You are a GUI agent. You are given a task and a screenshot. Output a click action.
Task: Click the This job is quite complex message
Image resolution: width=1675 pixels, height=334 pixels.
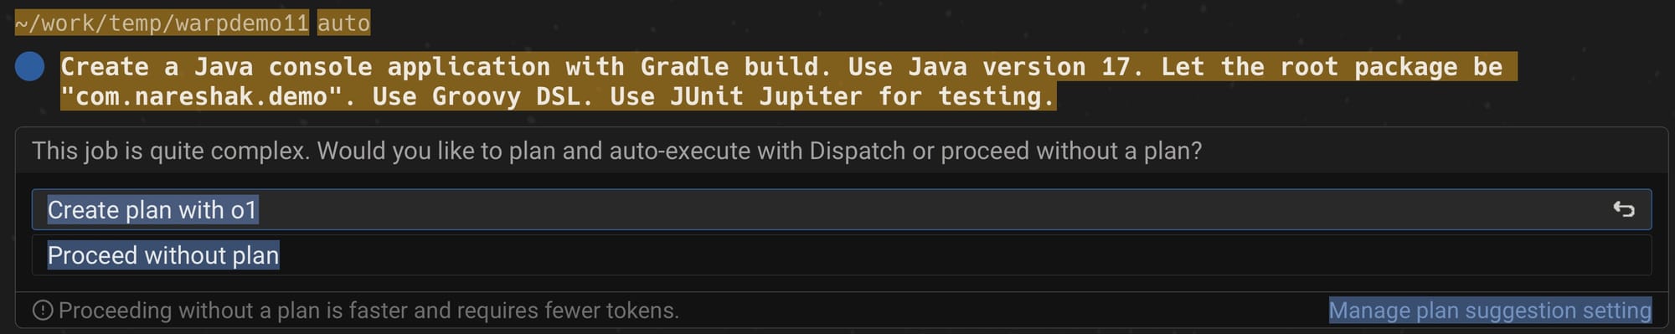click(x=171, y=151)
